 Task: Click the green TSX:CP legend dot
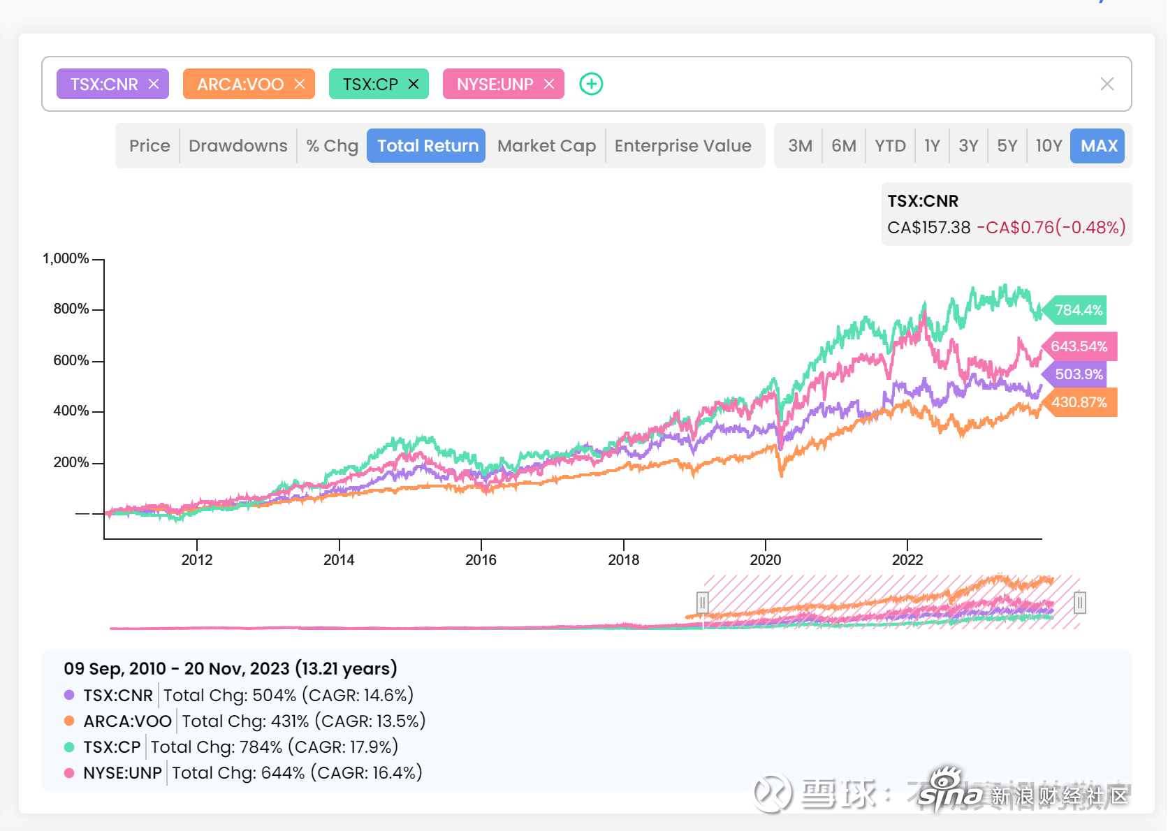point(69,747)
